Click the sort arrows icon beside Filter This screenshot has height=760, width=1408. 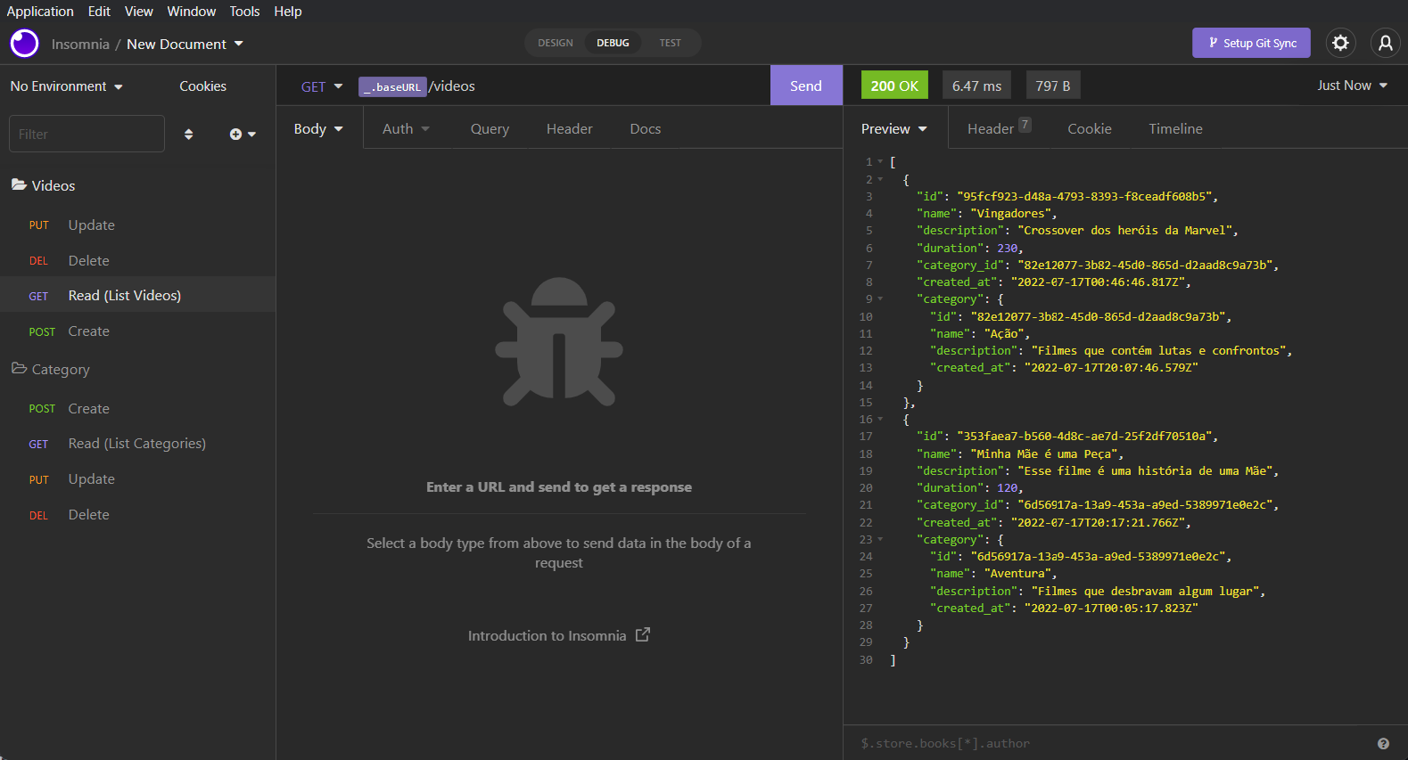(x=188, y=135)
